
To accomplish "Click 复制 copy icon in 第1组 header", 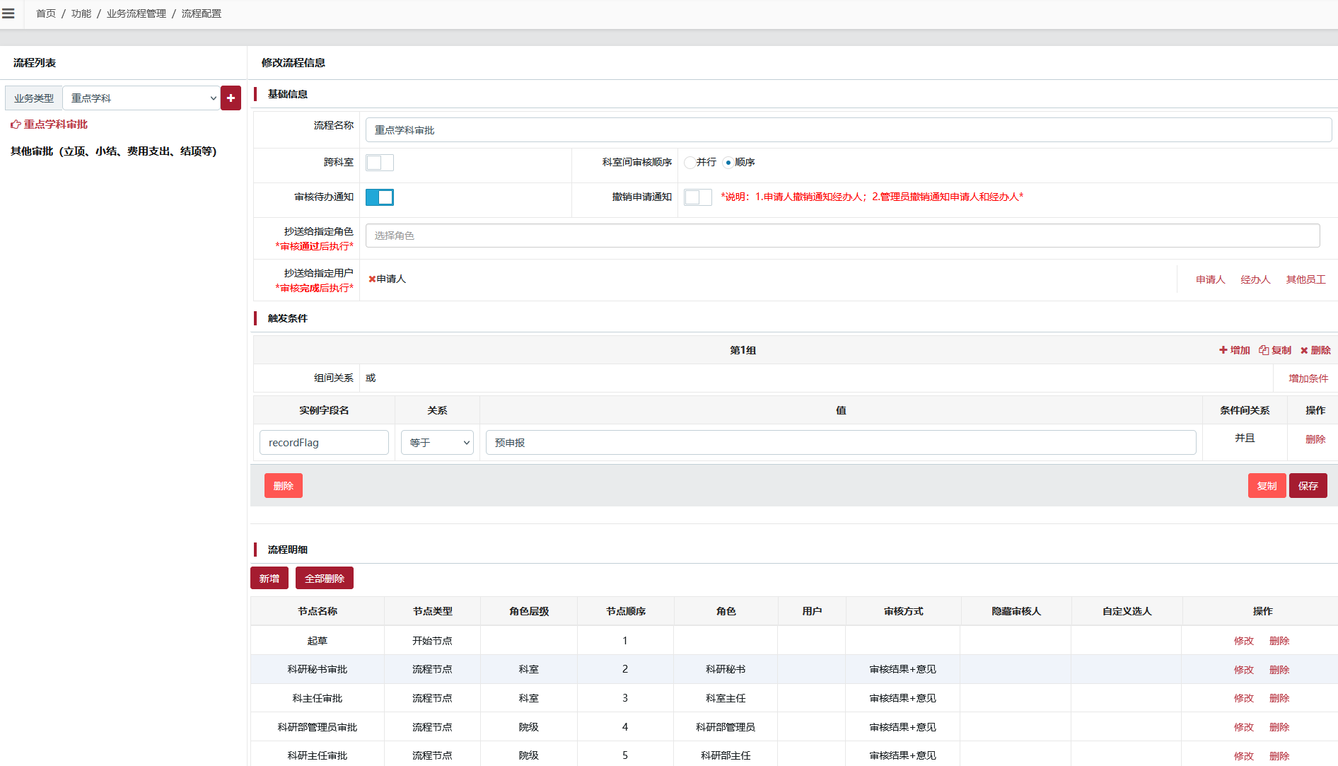I will (x=1275, y=350).
